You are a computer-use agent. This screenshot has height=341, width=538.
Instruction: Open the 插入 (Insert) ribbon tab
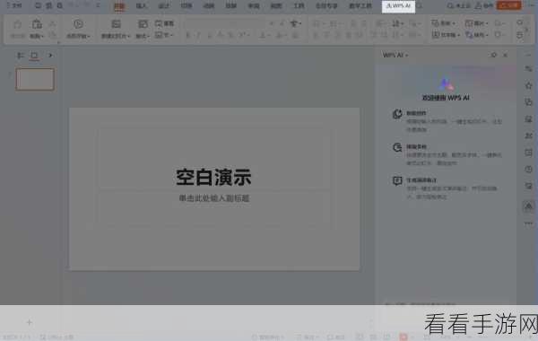tap(142, 6)
